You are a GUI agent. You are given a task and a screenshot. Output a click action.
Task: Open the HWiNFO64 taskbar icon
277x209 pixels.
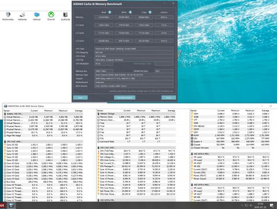(12, 206)
